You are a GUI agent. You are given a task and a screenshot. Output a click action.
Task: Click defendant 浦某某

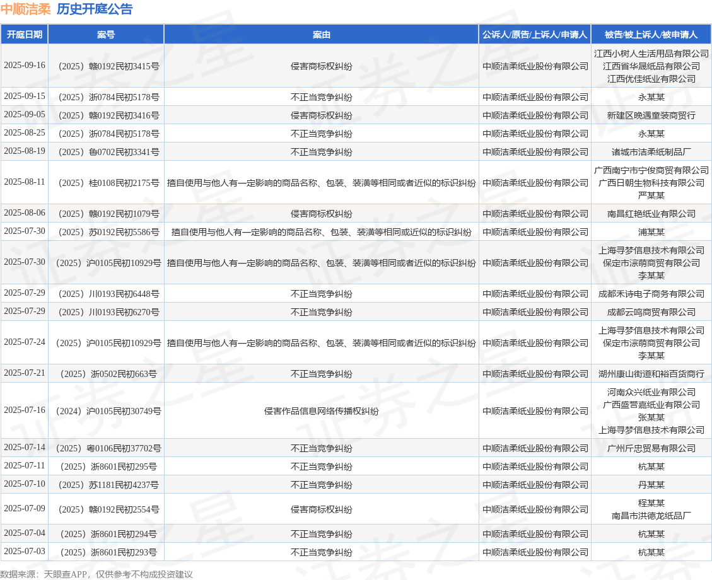coord(651,232)
